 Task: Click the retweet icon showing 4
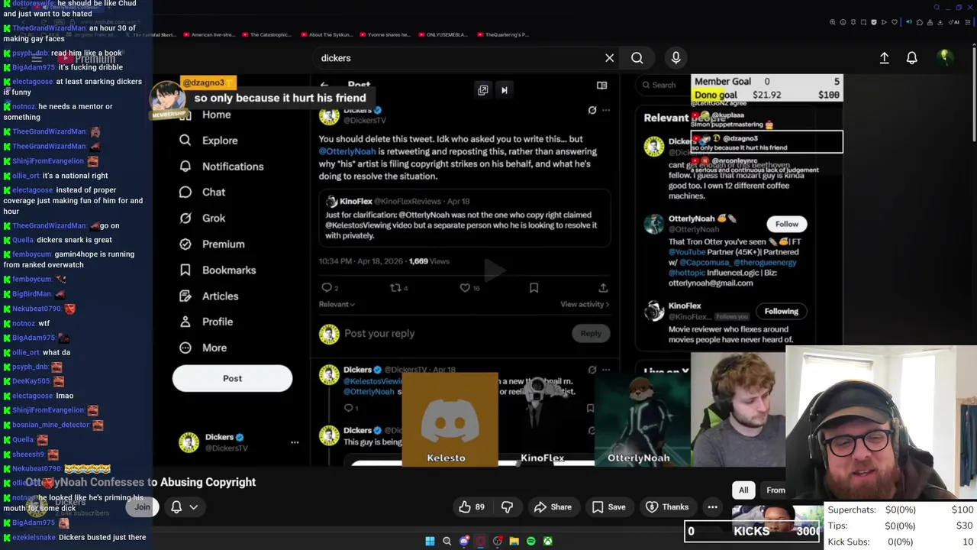pos(398,288)
